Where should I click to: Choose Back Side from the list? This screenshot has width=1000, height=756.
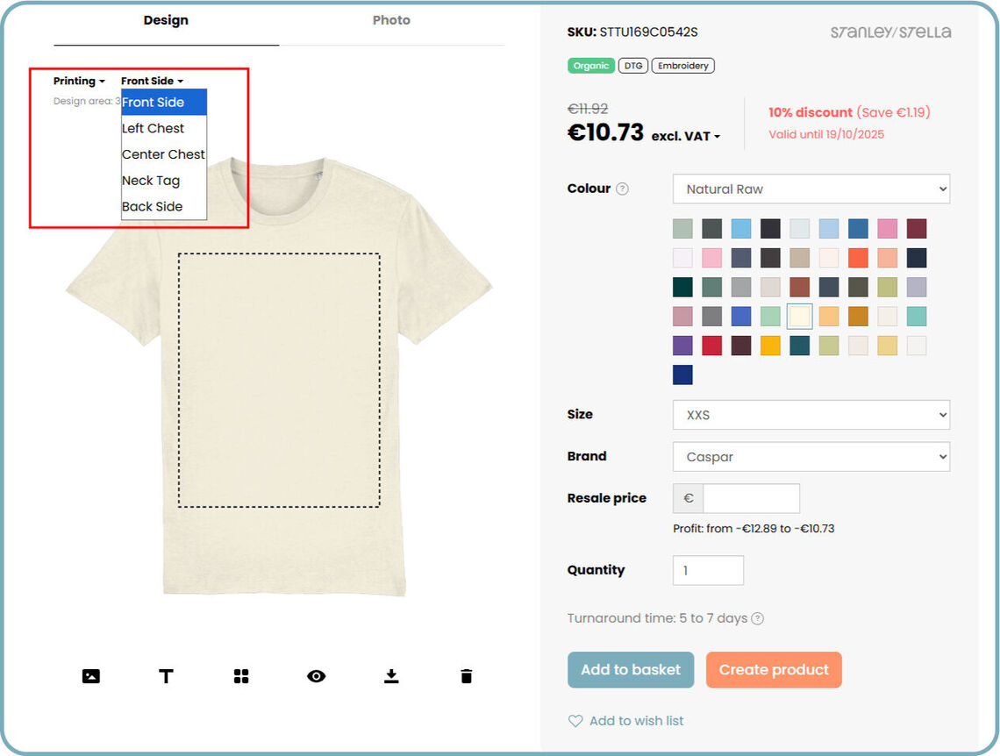pos(153,207)
